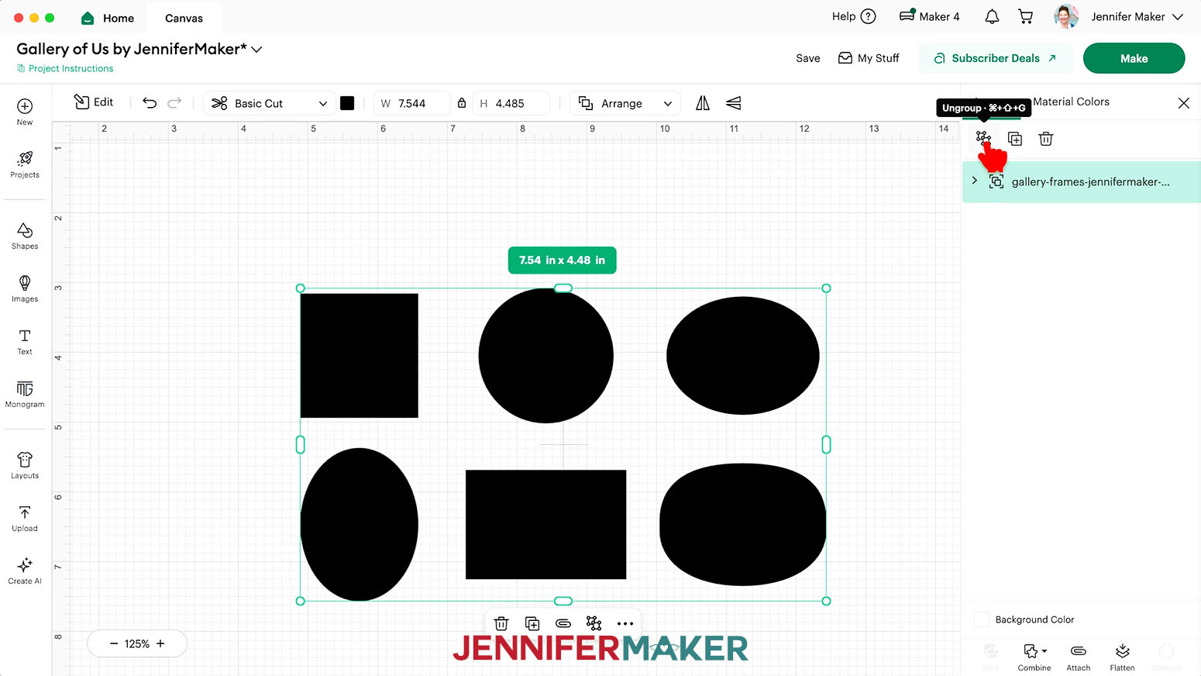Click the Undo arrow

(150, 103)
